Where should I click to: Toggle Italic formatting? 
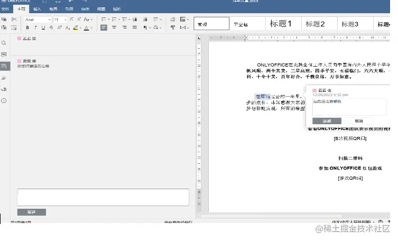(x=35, y=27)
